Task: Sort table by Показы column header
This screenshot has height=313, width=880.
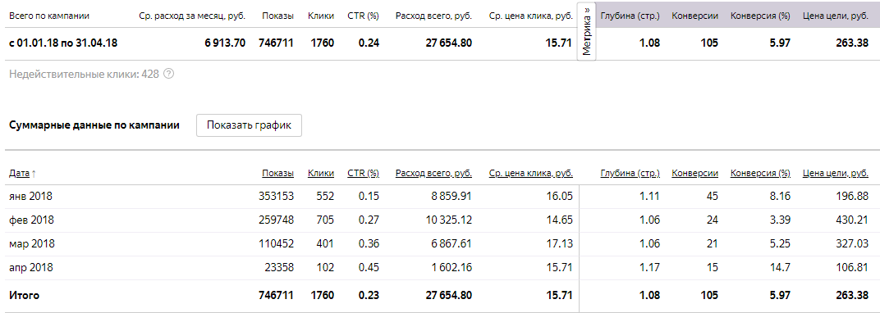Action: click(x=277, y=174)
